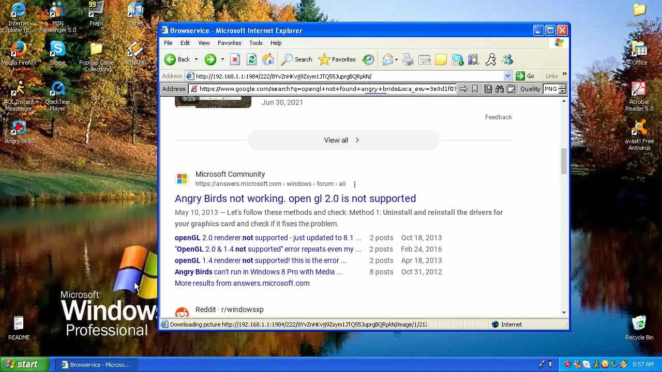The image size is (662, 372).
Task: Click the binoculars find icon
Action: (x=500, y=89)
